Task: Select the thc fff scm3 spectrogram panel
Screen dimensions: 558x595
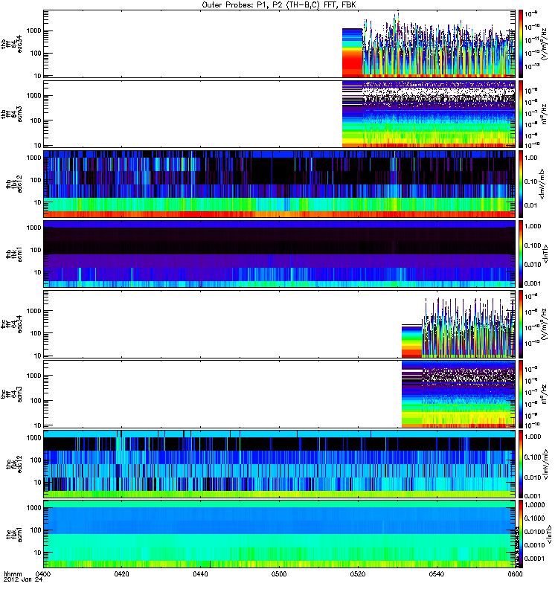Action: 279,394
